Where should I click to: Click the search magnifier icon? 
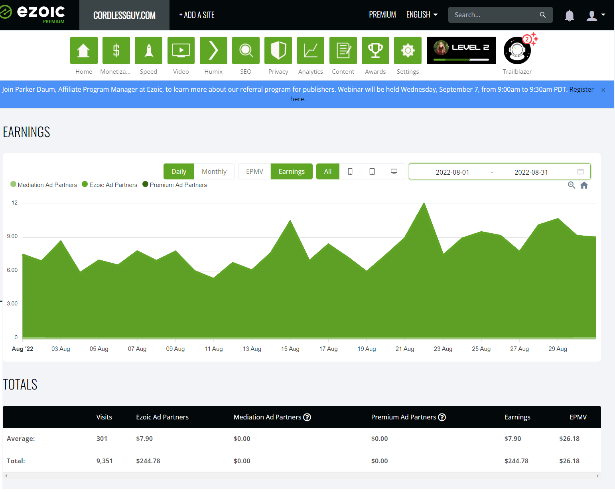[x=542, y=15]
